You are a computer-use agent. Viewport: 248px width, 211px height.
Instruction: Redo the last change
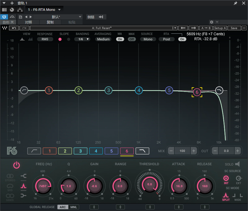click(24, 28)
